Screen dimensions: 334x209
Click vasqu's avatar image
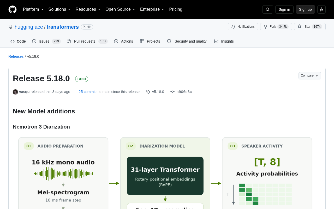[15, 92]
